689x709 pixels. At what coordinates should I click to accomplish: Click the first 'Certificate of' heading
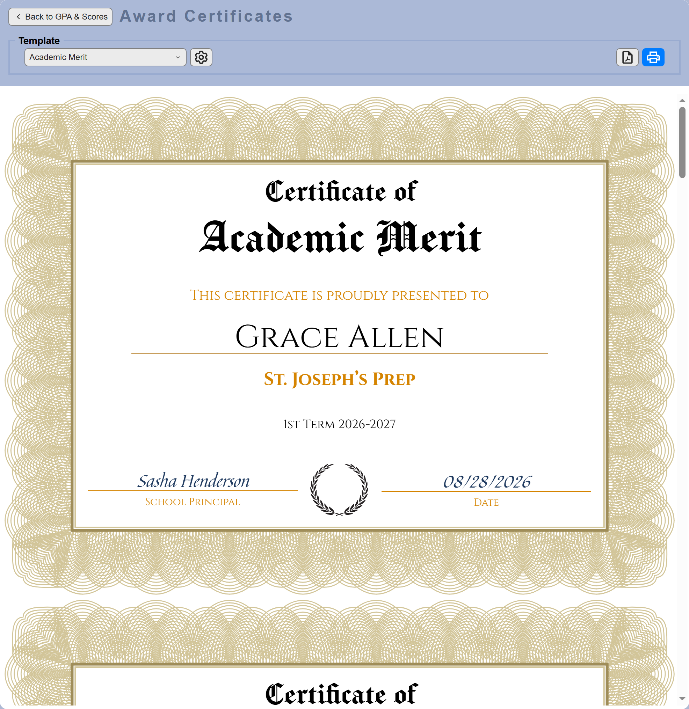[342, 191]
